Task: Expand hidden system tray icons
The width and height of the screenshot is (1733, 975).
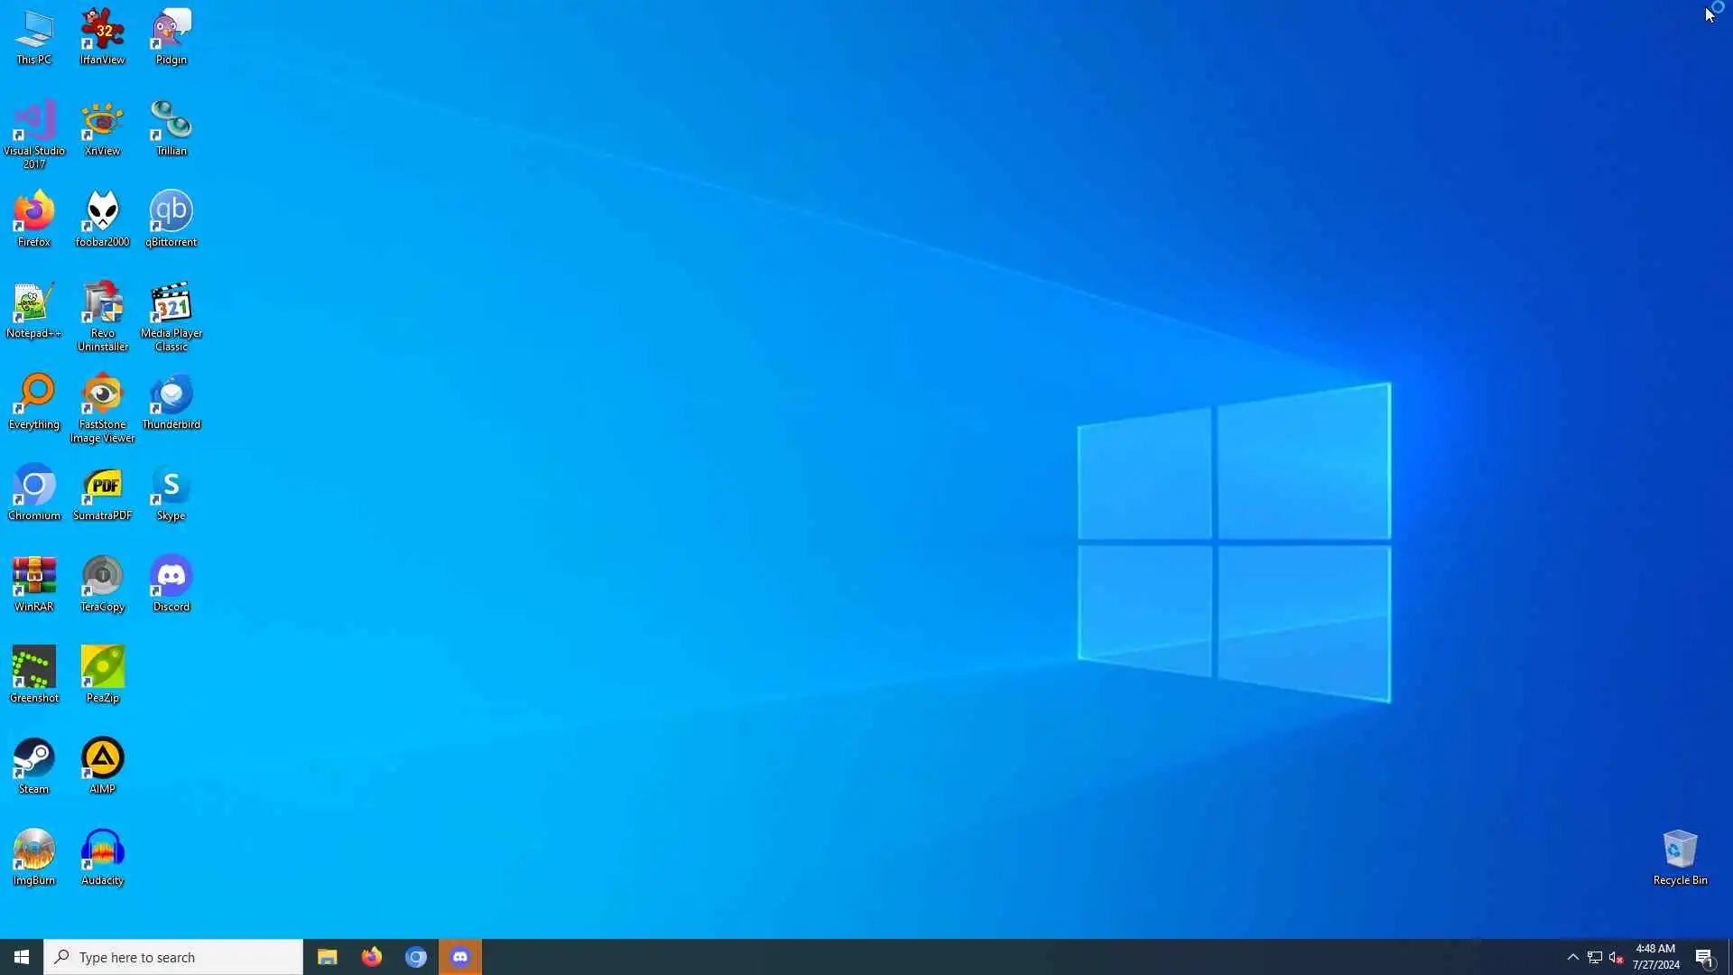Action: coord(1573,957)
